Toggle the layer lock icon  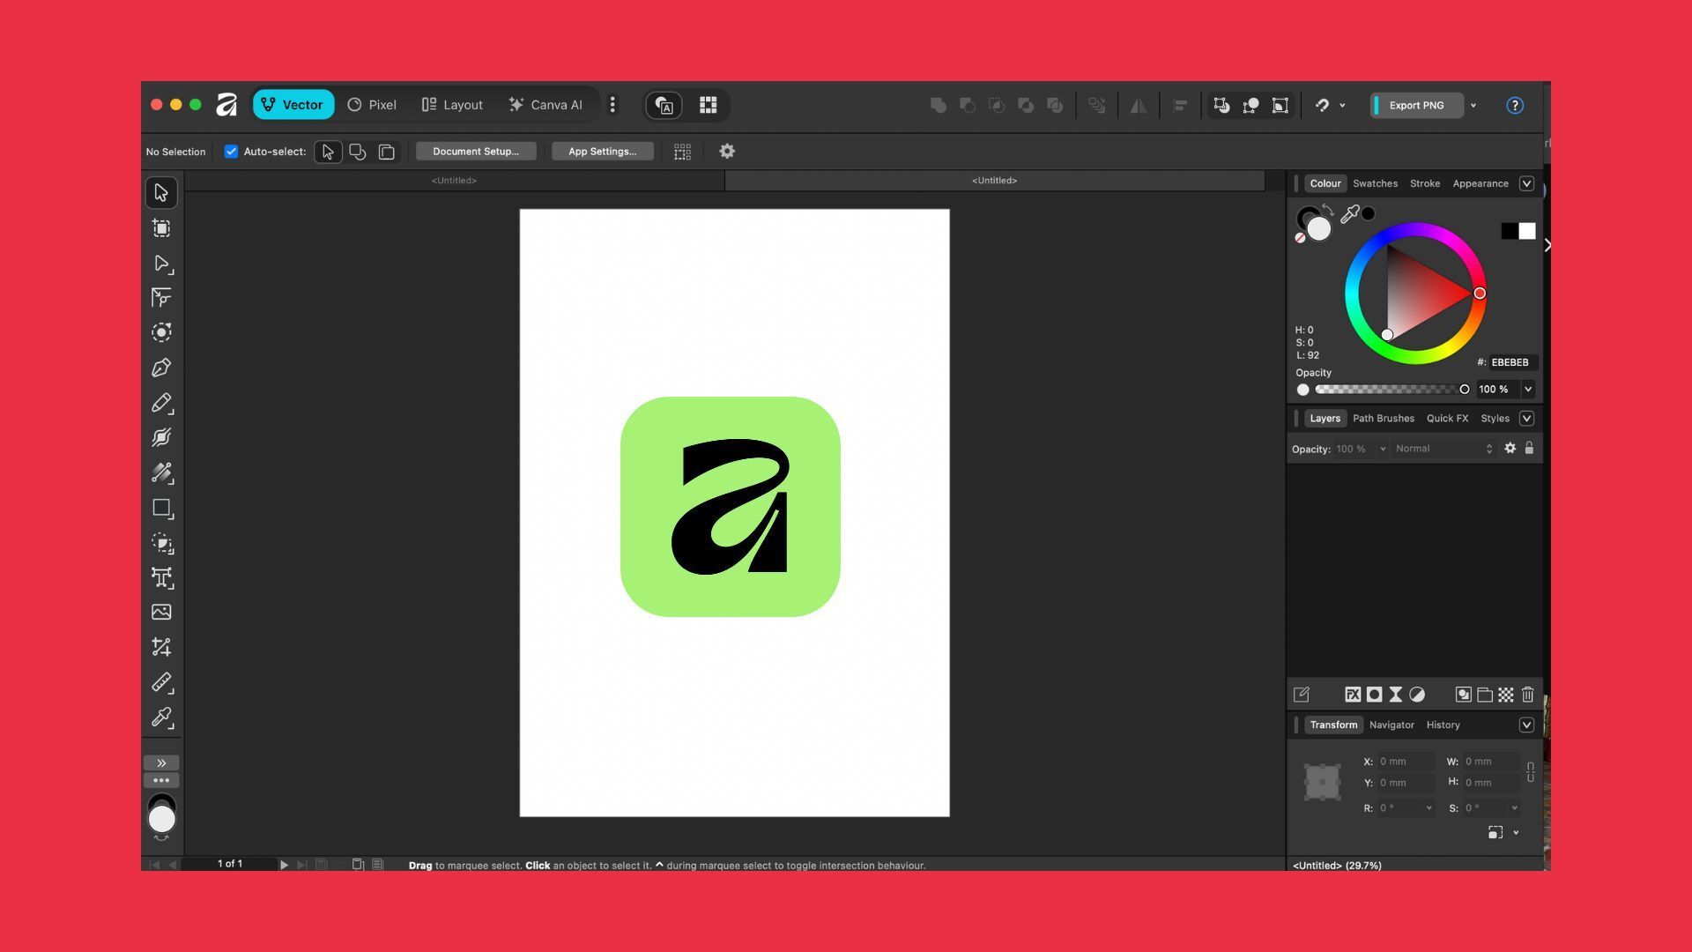point(1529,449)
